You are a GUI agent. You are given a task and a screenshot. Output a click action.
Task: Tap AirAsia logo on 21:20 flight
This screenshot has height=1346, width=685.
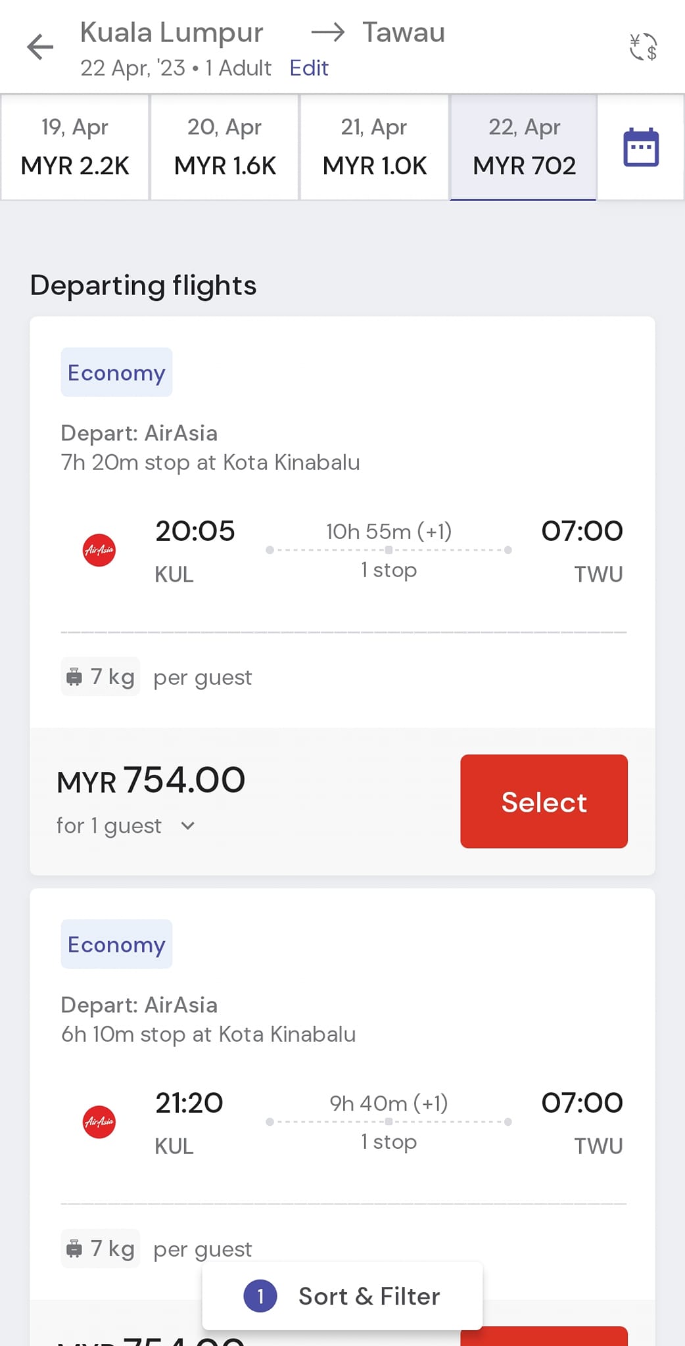tap(99, 1122)
